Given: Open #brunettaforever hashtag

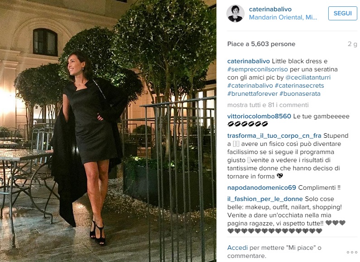Looking at the screenshot, I should (253, 94).
